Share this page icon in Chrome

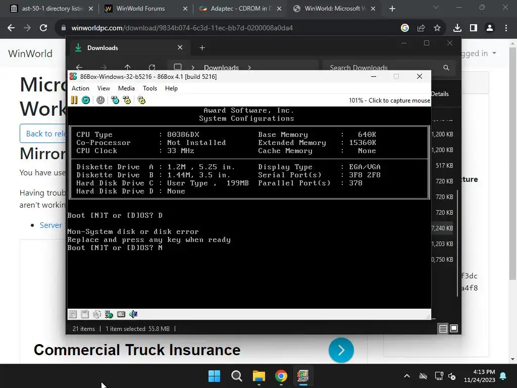pyautogui.click(x=421, y=28)
